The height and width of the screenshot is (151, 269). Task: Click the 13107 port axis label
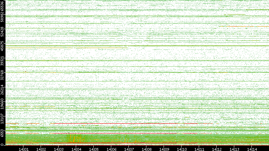coord(2,119)
